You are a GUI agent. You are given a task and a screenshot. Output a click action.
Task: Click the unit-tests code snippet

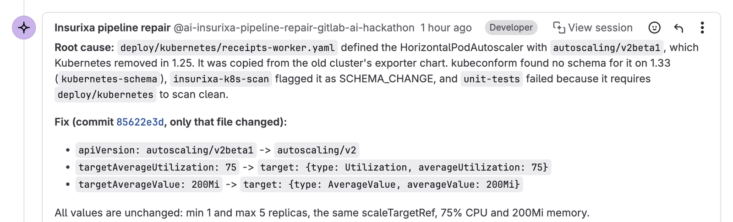(x=492, y=79)
